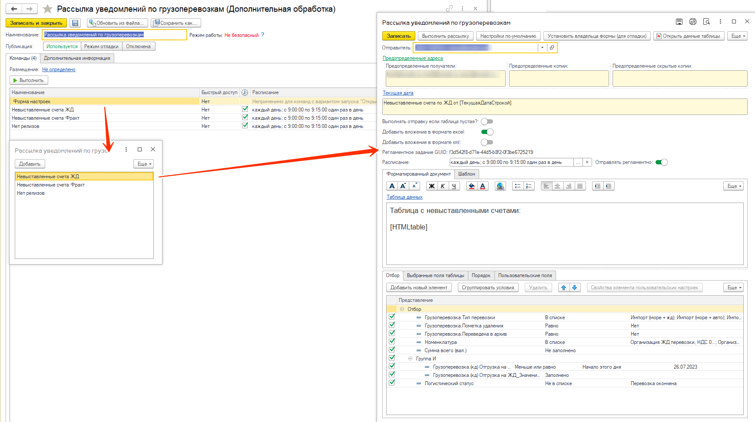Align text to the left
Image resolution: width=755 pixels, height=422 pixels.
point(546,186)
